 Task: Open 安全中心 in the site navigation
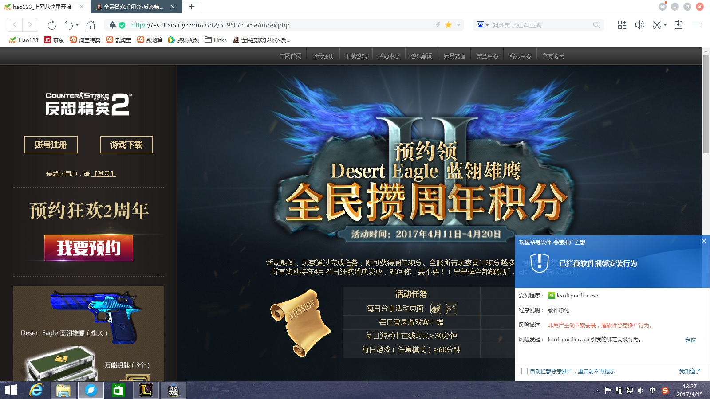(x=488, y=56)
